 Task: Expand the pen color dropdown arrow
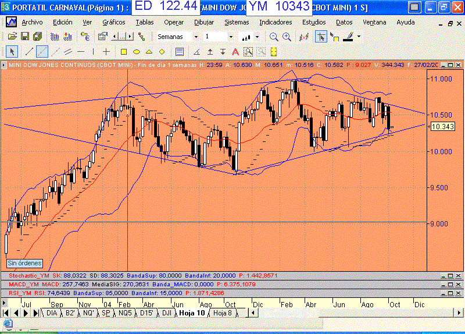359,36
